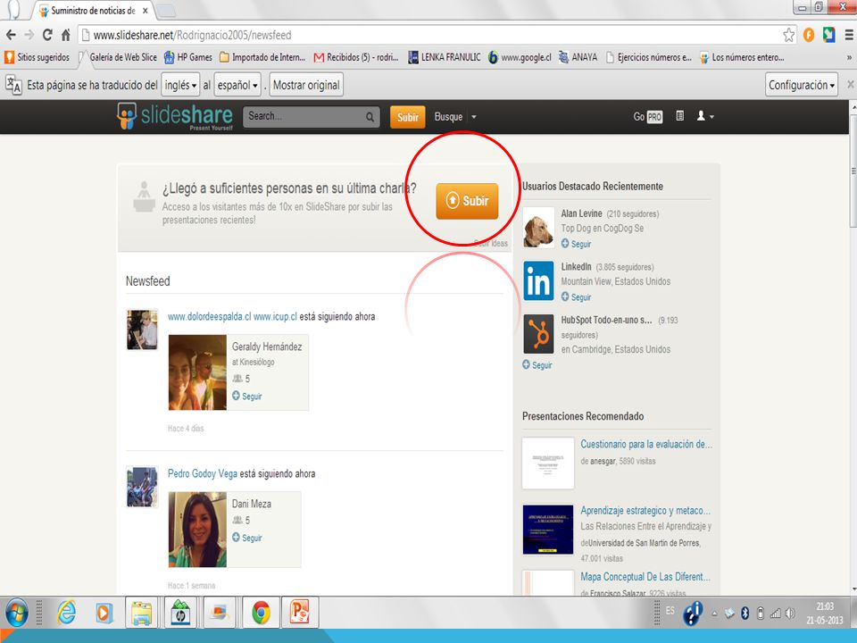
Task: Click HubSpot logo avatar
Action: tap(538, 333)
